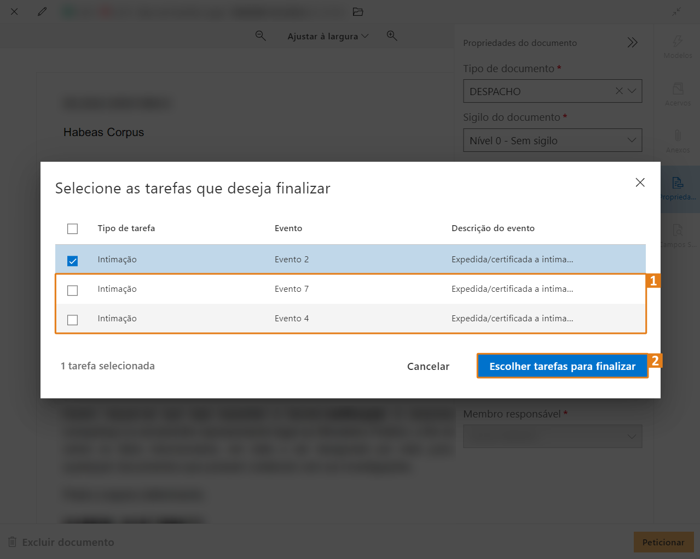The width and height of the screenshot is (700, 559).
Task: Toggle the select-all tasks checkbox
Action: (x=72, y=229)
